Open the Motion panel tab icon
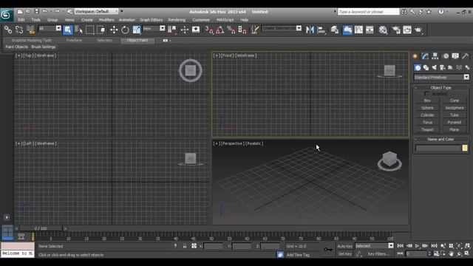 [446, 56]
